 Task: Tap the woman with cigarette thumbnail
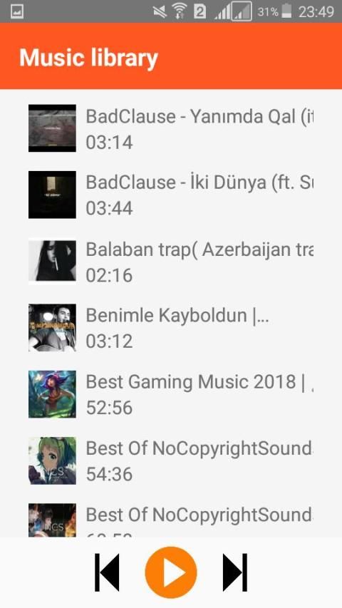pyautogui.click(x=52, y=262)
